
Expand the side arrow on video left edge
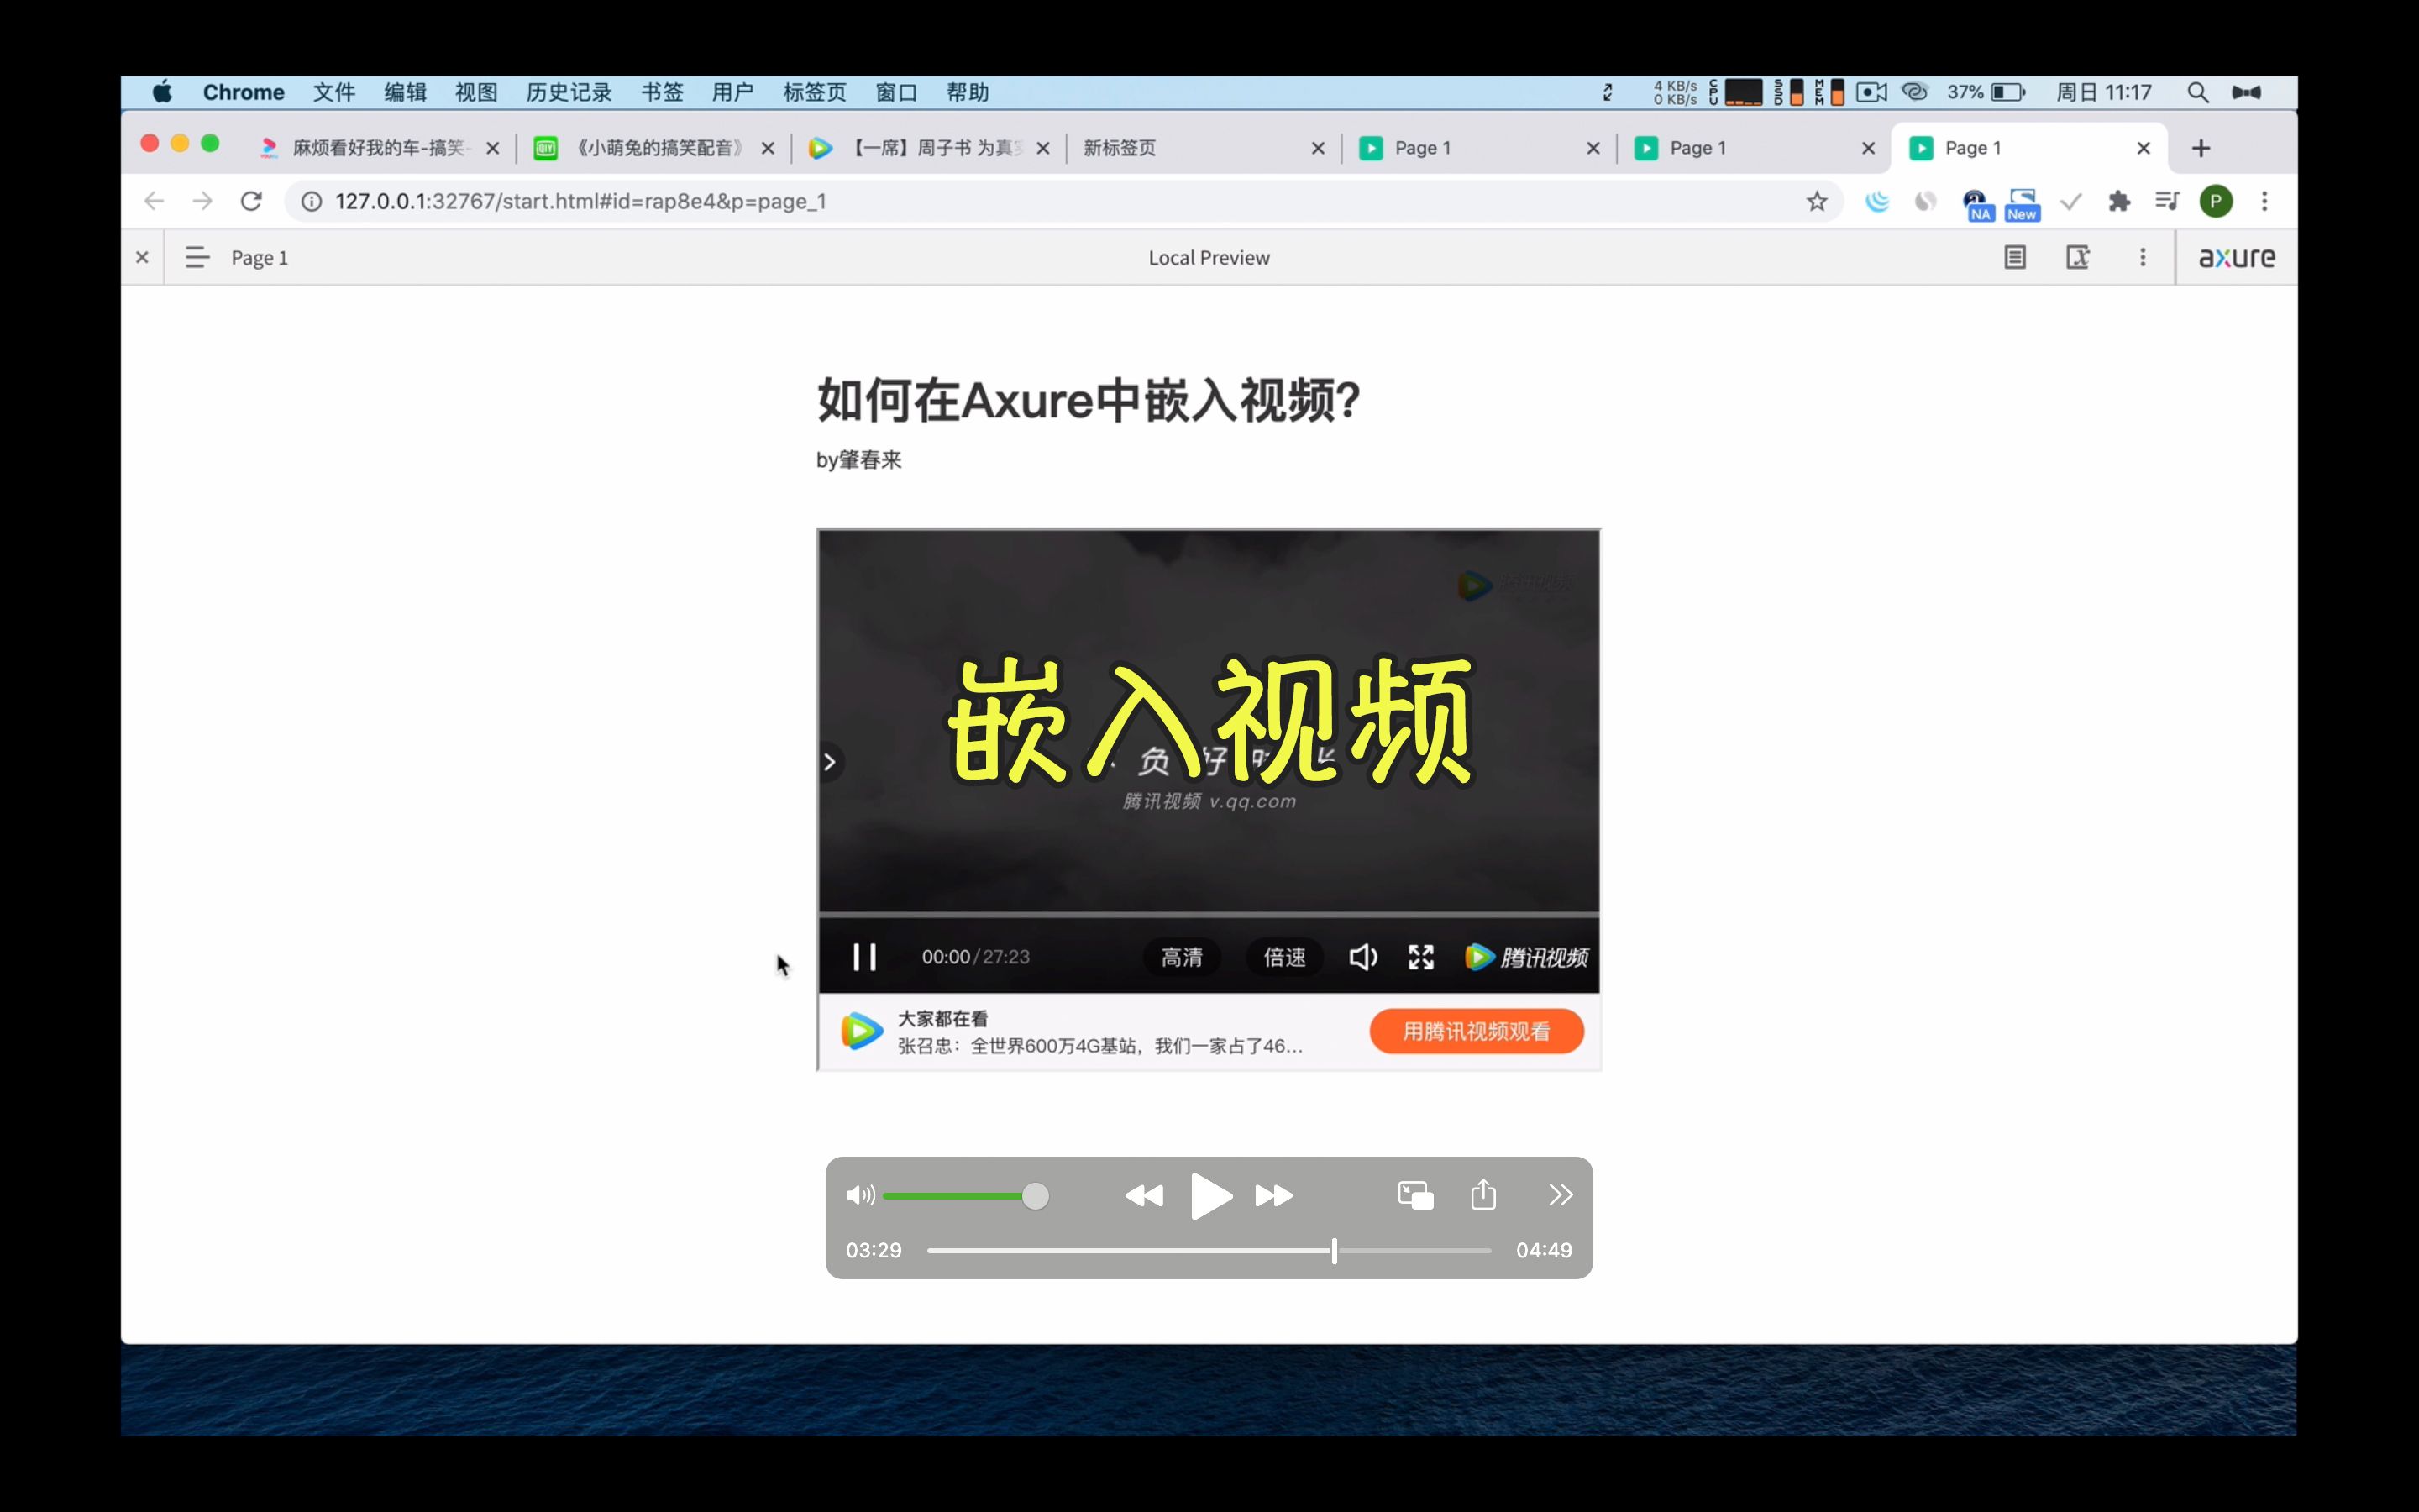pos(829,762)
